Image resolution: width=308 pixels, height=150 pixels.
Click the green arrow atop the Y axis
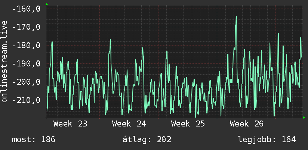(47, 4)
